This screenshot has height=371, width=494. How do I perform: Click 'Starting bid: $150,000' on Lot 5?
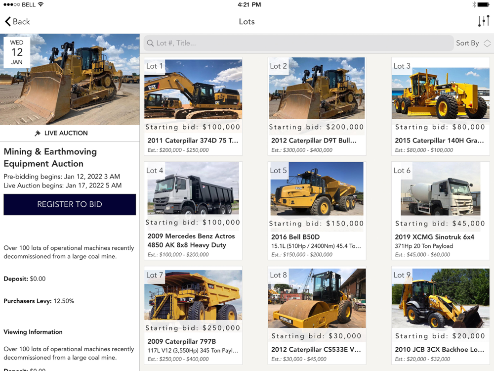316,224
